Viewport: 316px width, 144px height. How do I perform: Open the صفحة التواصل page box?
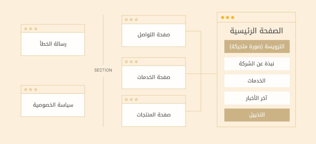153,35
